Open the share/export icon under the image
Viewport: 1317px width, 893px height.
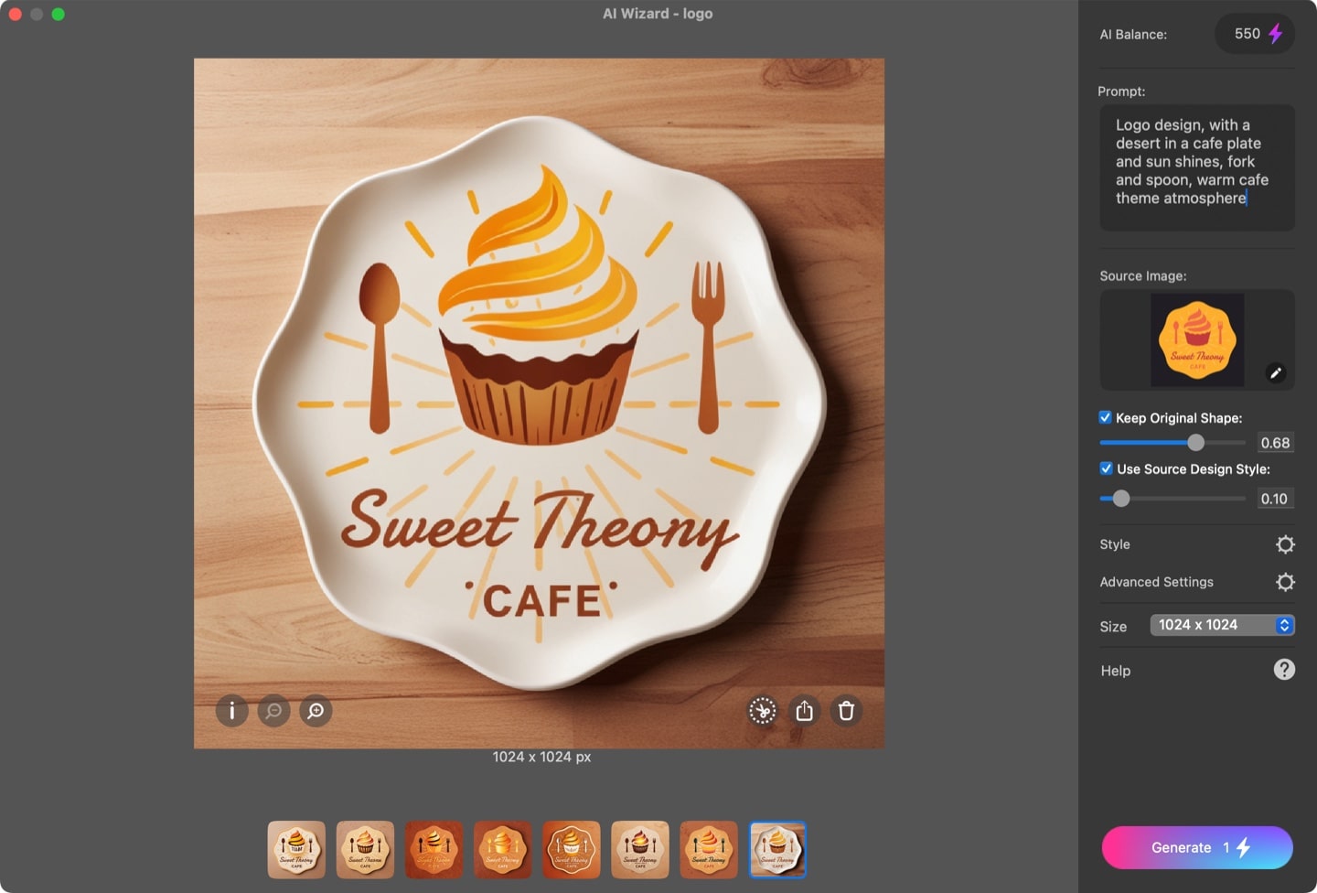pos(804,711)
